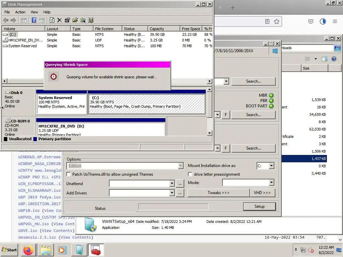This screenshot has height=257, width=343.
Task: Click the Status progress bar in WinNTSetup
Action: click(173, 207)
